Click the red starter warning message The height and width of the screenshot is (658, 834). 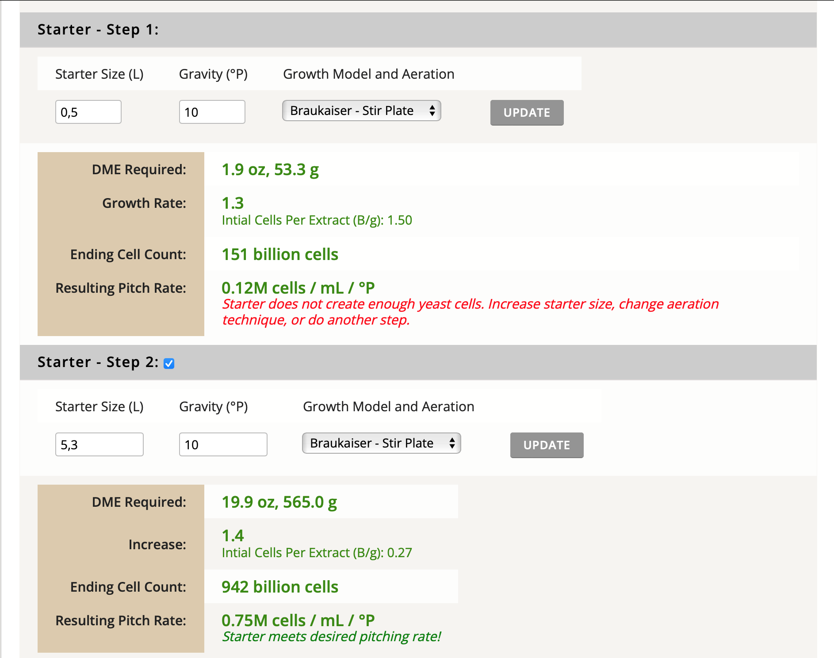pyautogui.click(x=470, y=312)
